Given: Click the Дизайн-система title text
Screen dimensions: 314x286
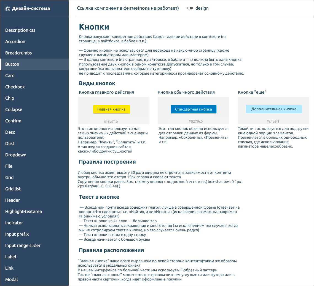Looking at the screenshot, I should click(31, 9).
